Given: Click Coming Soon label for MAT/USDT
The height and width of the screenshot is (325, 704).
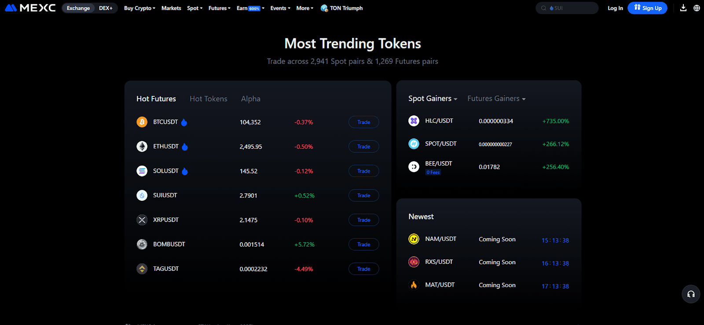Looking at the screenshot, I should click(x=497, y=285).
